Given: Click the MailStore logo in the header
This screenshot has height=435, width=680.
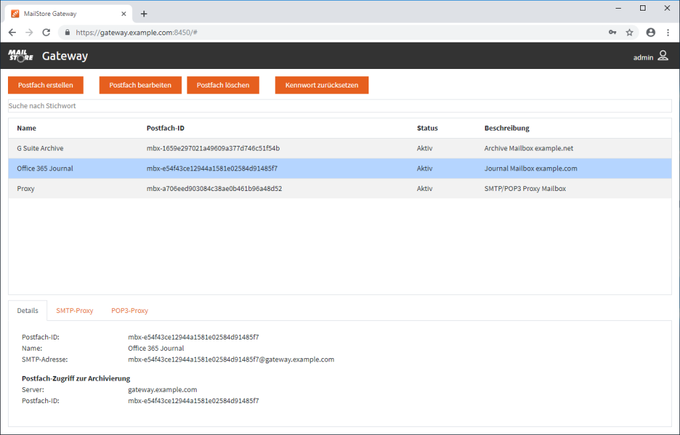Looking at the screenshot, I should 20,56.
